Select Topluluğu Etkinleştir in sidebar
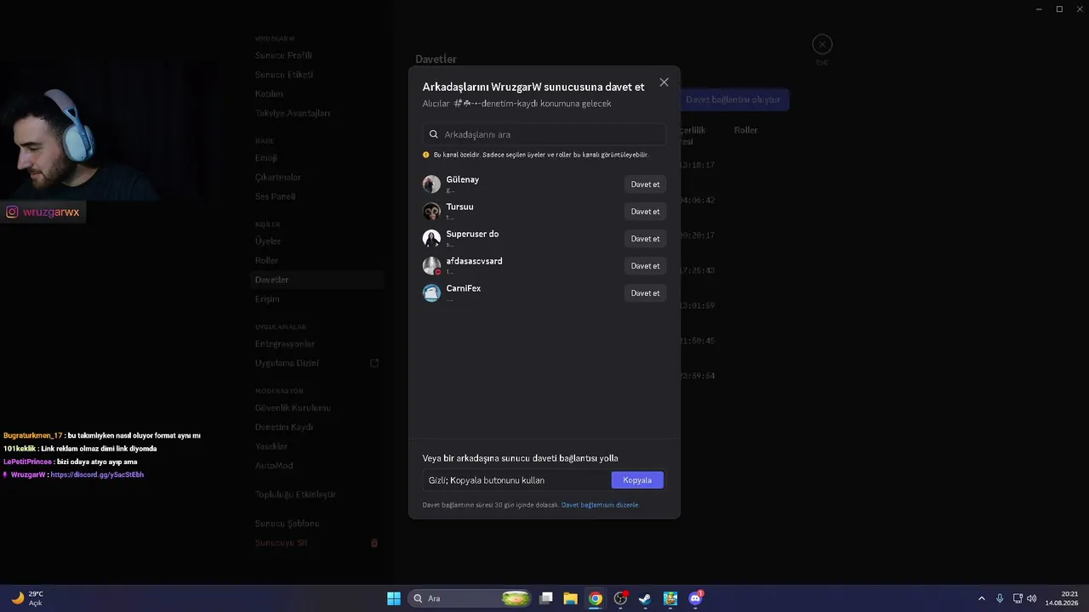Screen dimensions: 1089x612 point(296,495)
